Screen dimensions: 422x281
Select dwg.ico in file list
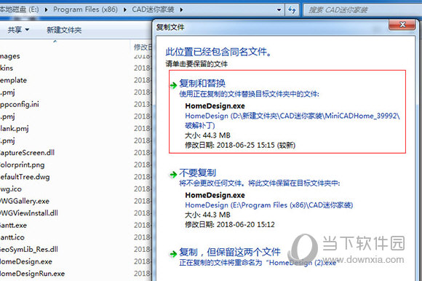(x=11, y=189)
